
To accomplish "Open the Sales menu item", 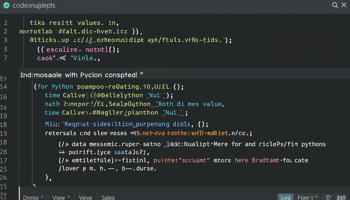I will 108,198.
